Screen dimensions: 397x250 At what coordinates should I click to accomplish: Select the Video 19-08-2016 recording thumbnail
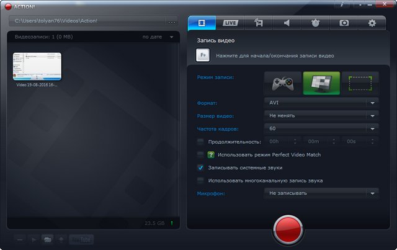pyautogui.click(x=37, y=67)
